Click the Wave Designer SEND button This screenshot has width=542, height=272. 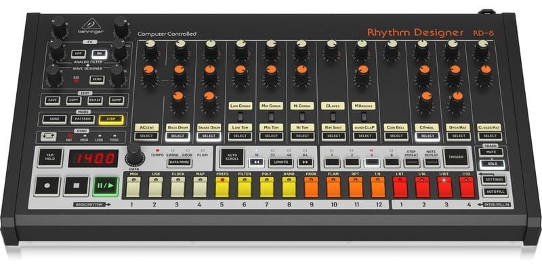96,79
